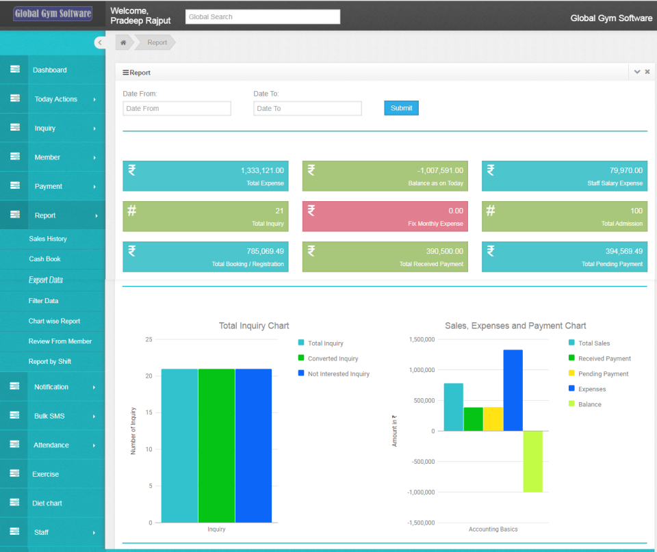Click the home icon in the breadcrumb
657x552 pixels.
pyautogui.click(x=122, y=42)
